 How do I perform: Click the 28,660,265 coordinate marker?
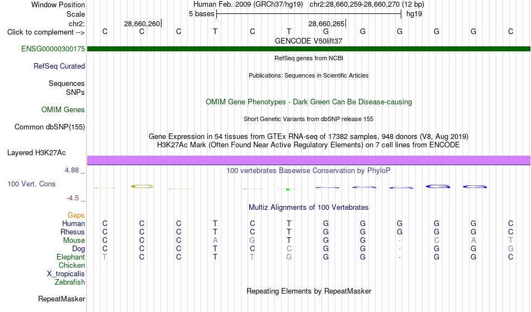coord(326,23)
